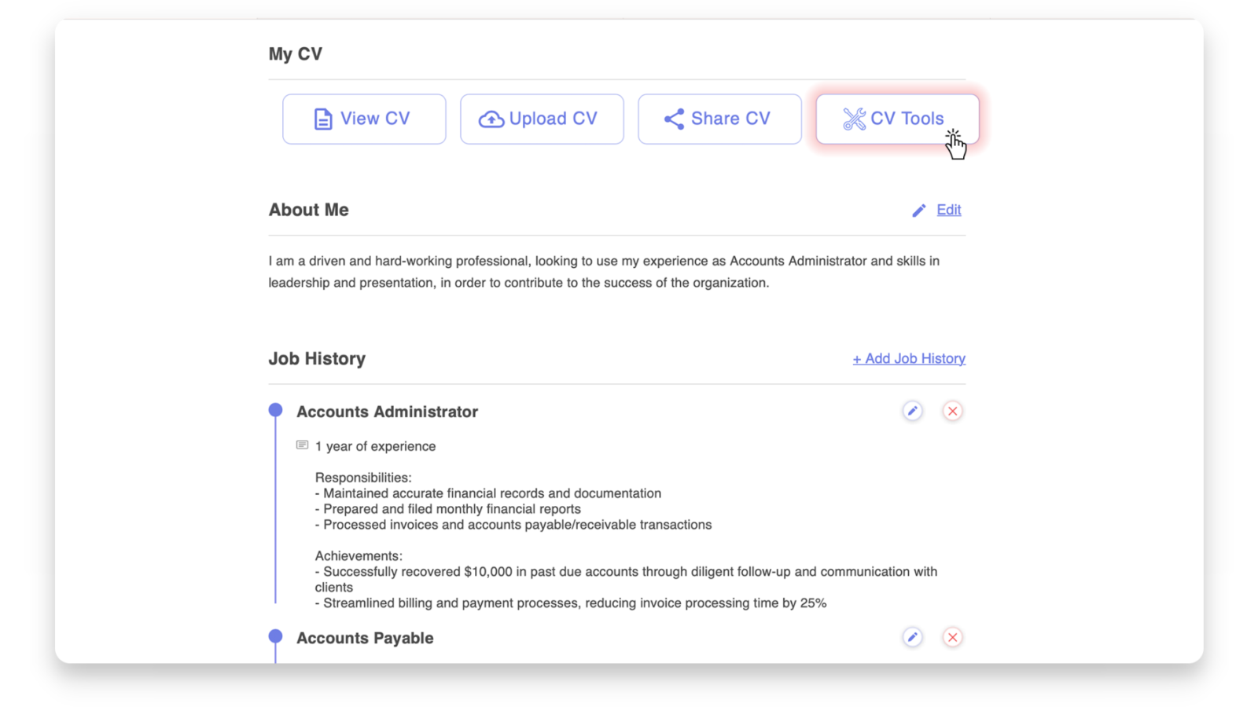Click the experience note icon near 1 year
1258x707 pixels.
(301, 445)
